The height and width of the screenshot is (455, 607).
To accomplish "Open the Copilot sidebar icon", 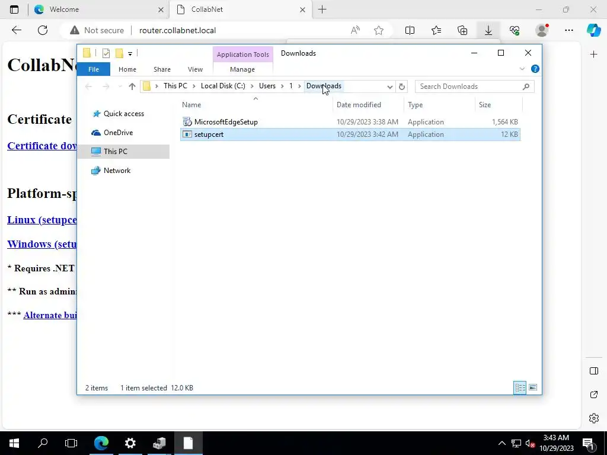I will point(593,30).
